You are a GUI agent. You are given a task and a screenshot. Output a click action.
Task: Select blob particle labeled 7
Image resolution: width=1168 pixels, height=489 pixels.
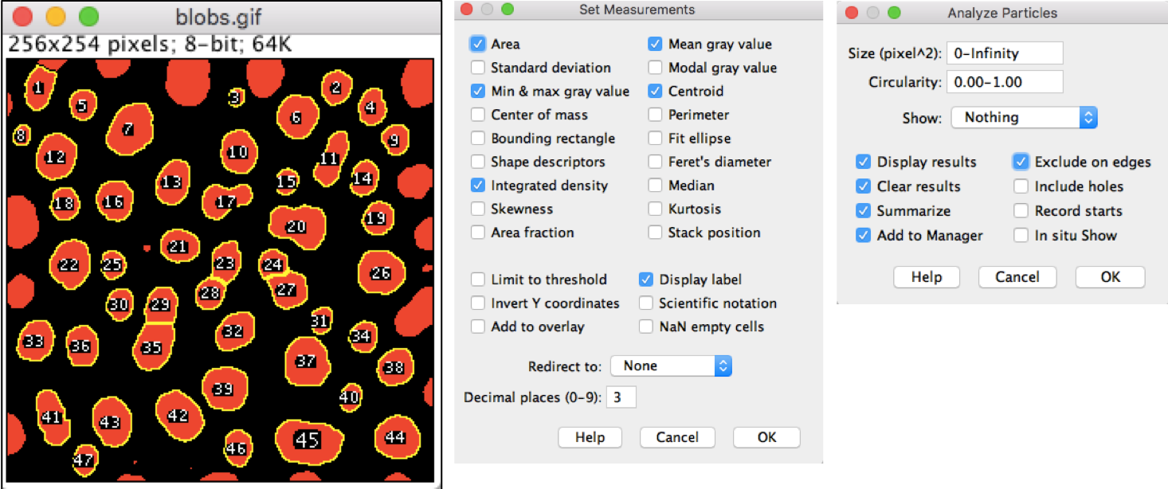click(127, 129)
